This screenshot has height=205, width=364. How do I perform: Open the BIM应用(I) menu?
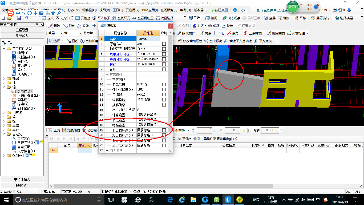150,10
